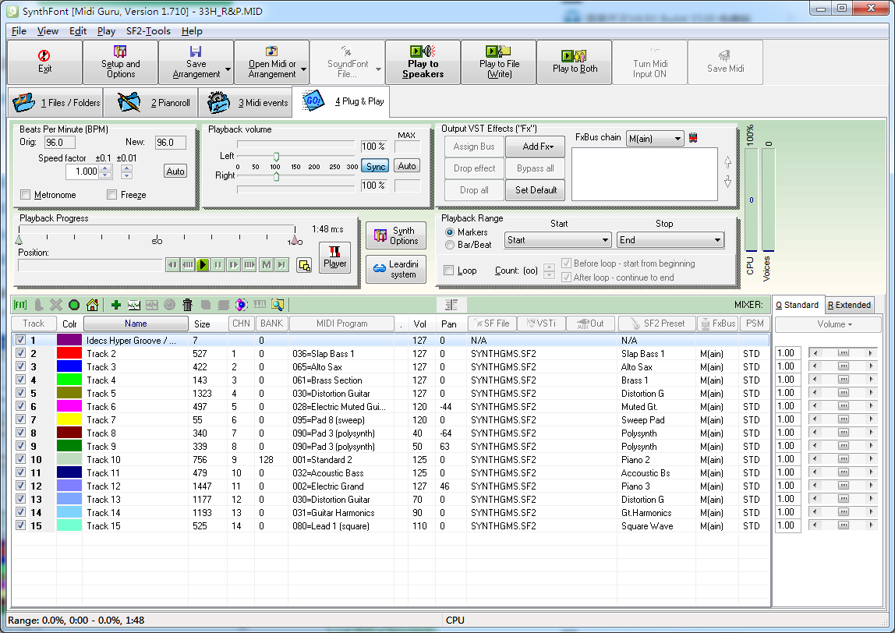The width and height of the screenshot is (895, 633).
Task: Click the Exit toolbar icon
Action: (44, 55)
